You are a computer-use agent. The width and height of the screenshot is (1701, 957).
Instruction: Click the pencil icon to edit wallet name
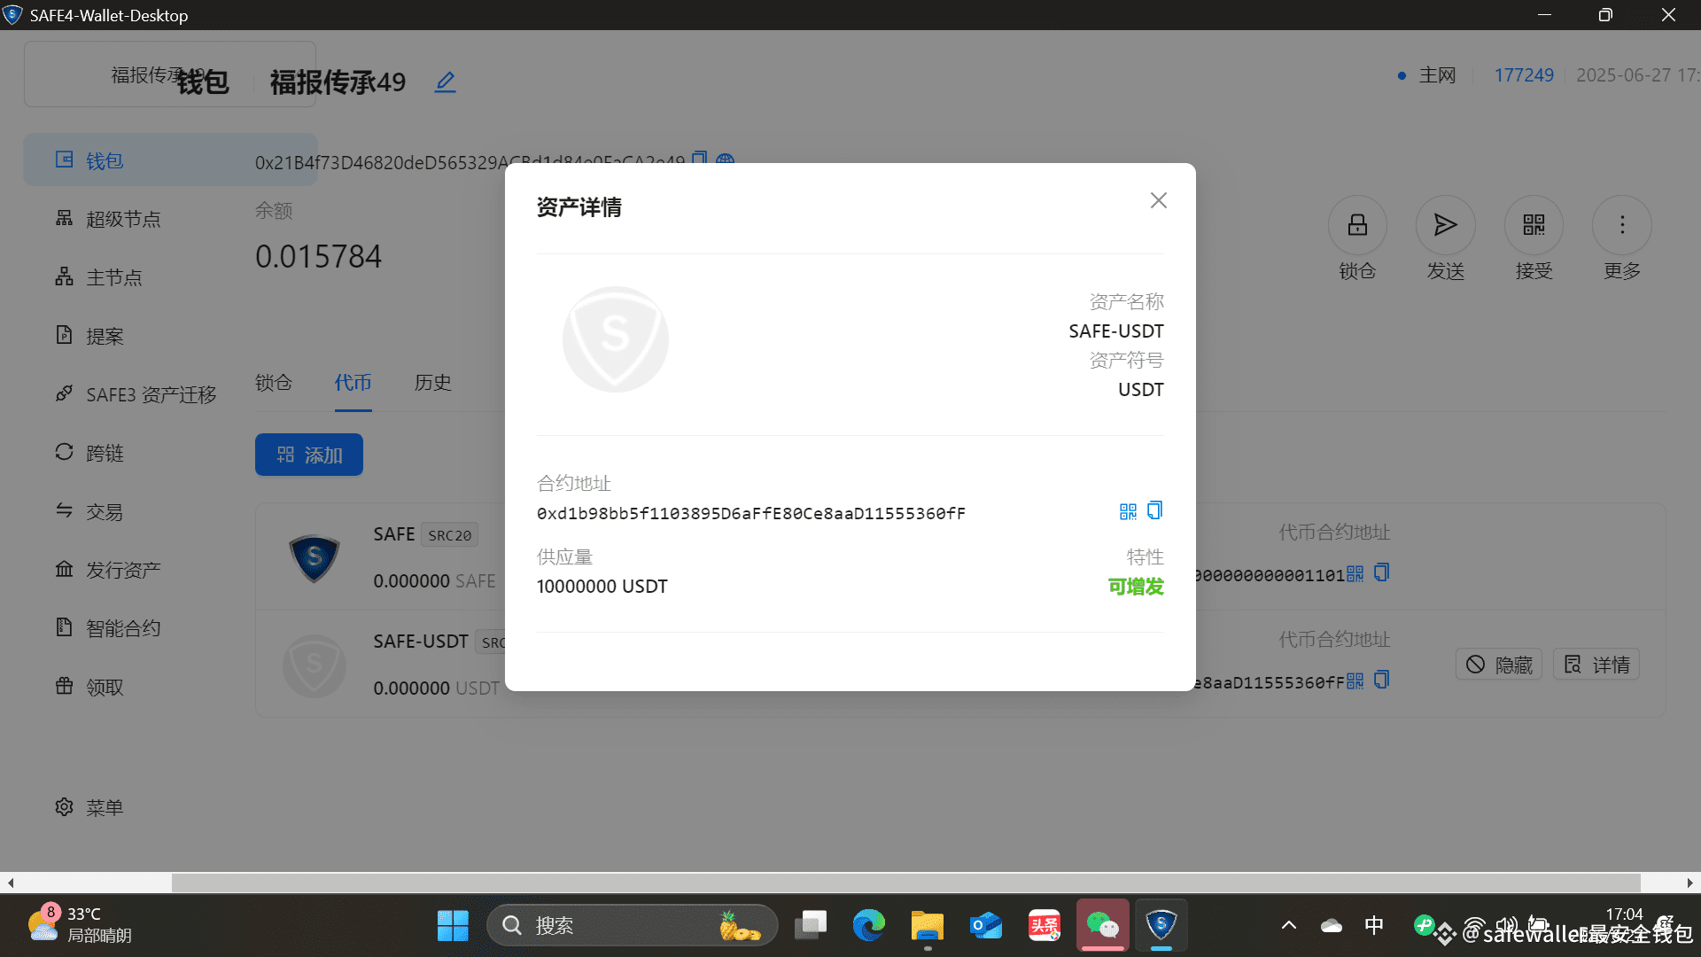(444, 82)
